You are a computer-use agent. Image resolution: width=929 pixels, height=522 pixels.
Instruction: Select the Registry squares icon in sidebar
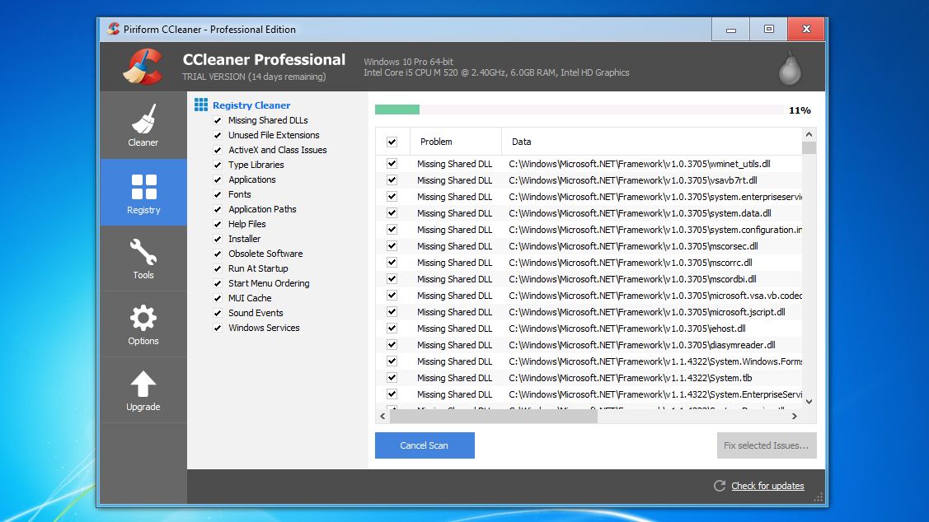(x=143, y=188)
